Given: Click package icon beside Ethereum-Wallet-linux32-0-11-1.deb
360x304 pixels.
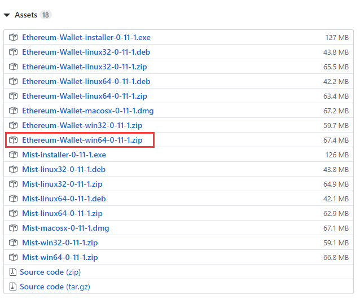Looking at the screenshot, I should tap(13, 52).
